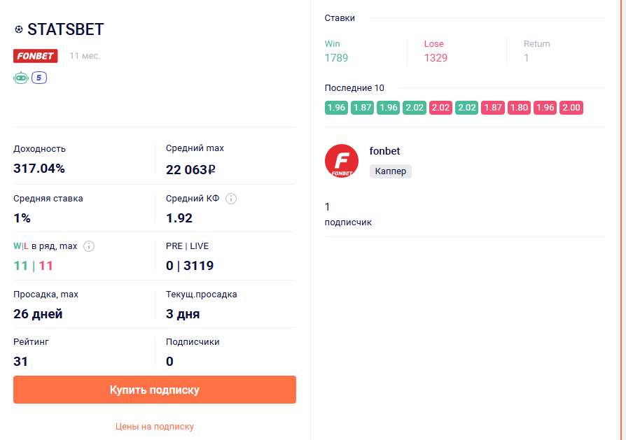Open the fonbet capper profile name
The height and width of the screenshot is (440, 626).
point(384,151)
